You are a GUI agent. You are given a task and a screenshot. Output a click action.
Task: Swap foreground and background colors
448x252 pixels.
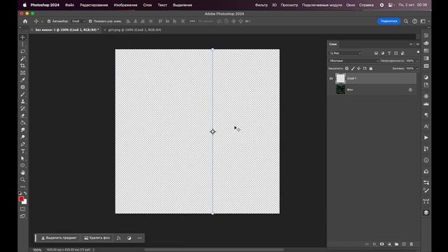point(25,193)
